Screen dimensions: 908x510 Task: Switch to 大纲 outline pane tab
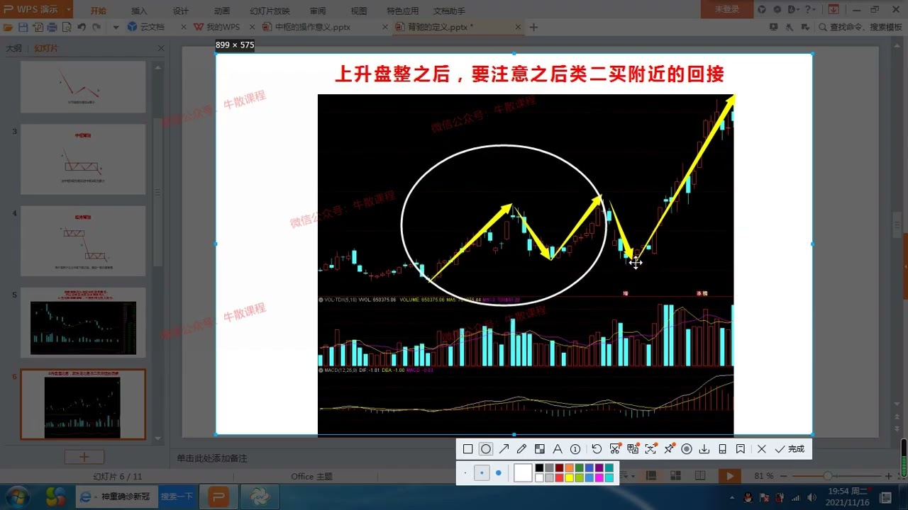pyautogui.click(x=13, y=48)
